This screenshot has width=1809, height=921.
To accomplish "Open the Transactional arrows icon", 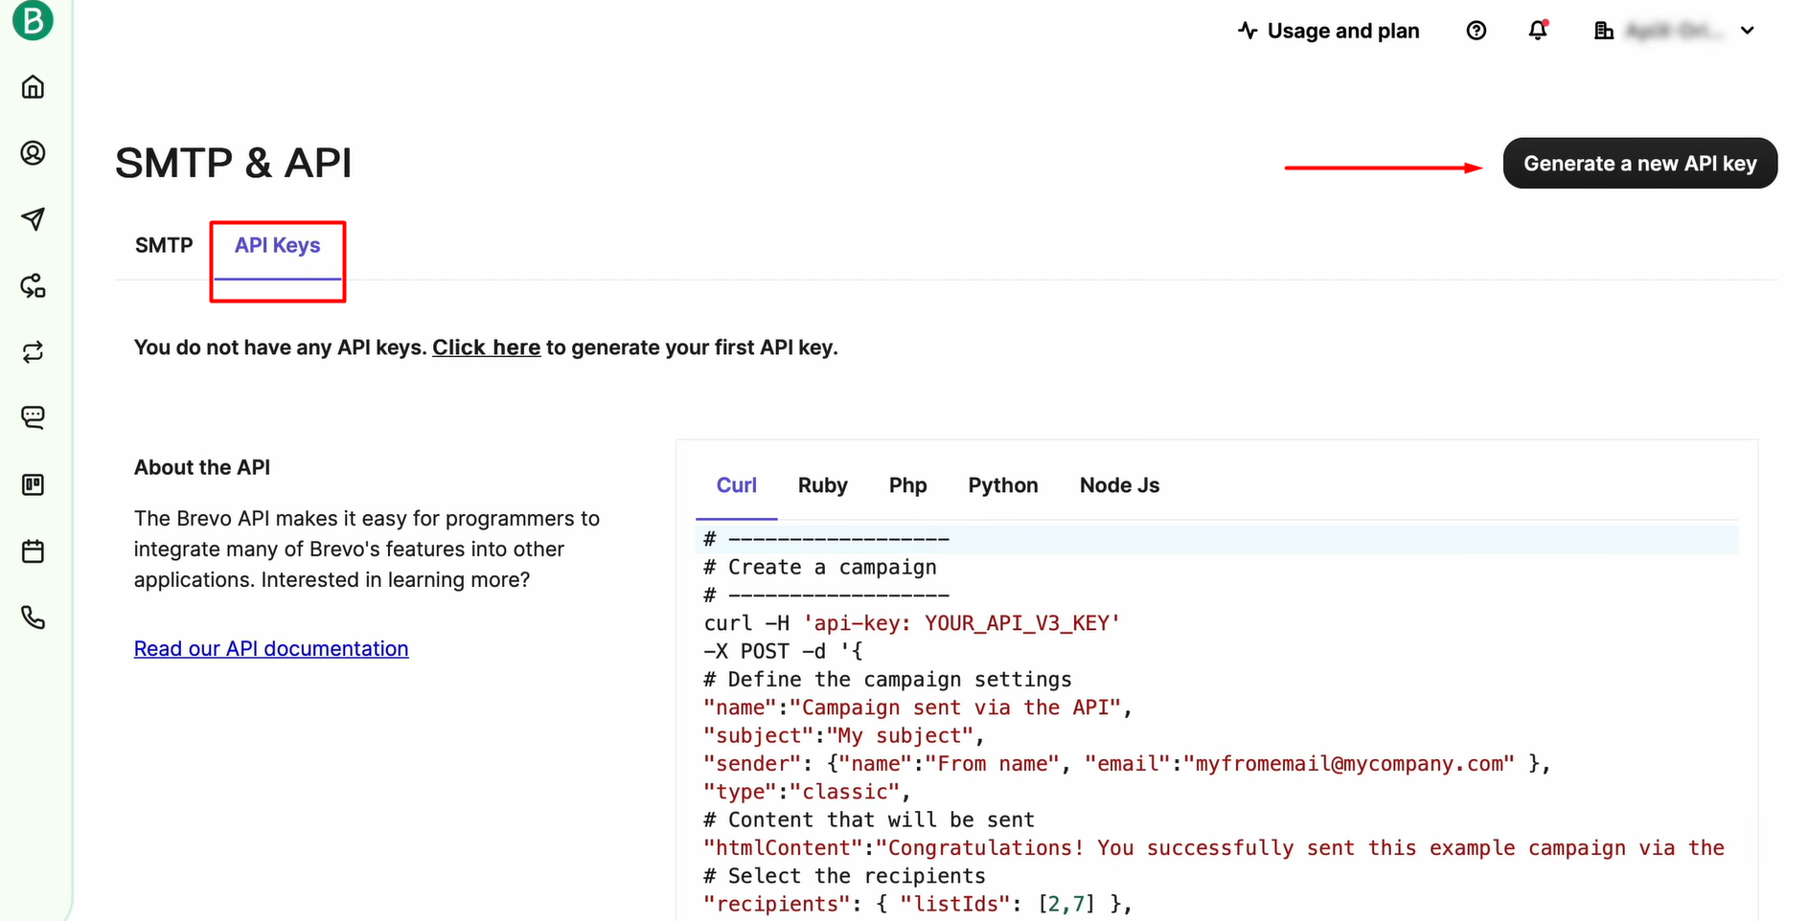I will tap(34, 351).
